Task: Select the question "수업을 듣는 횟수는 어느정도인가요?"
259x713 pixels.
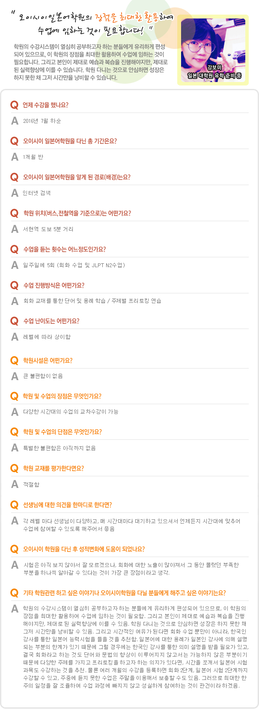Action: (64, 250)
